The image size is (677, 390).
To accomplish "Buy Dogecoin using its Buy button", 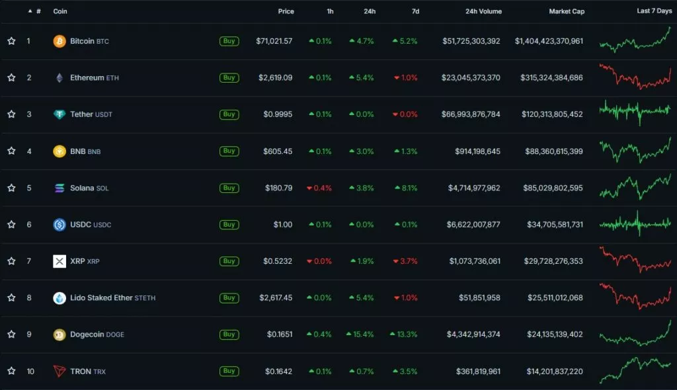I will [x=229, y=334].
